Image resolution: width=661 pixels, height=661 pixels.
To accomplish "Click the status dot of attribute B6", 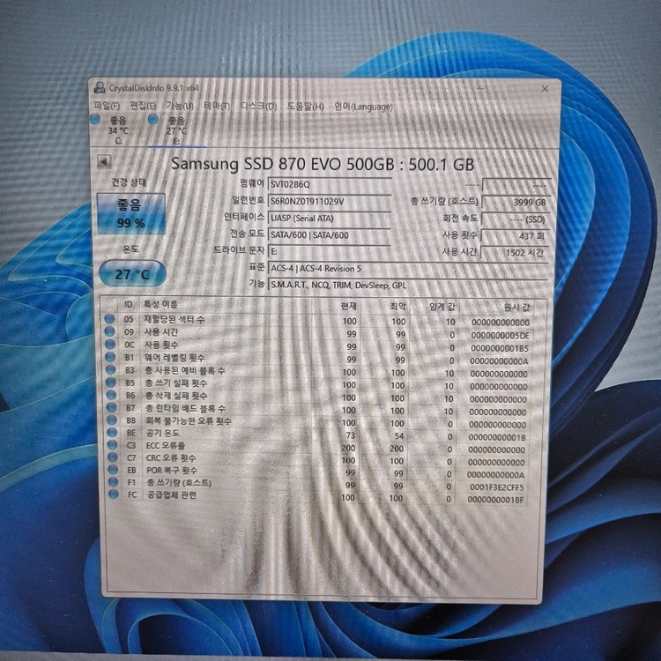I will pyautogui.click(x=111, y=395).
